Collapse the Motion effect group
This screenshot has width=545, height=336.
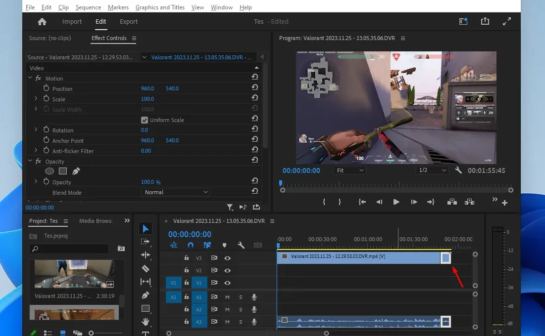point(30,78)
